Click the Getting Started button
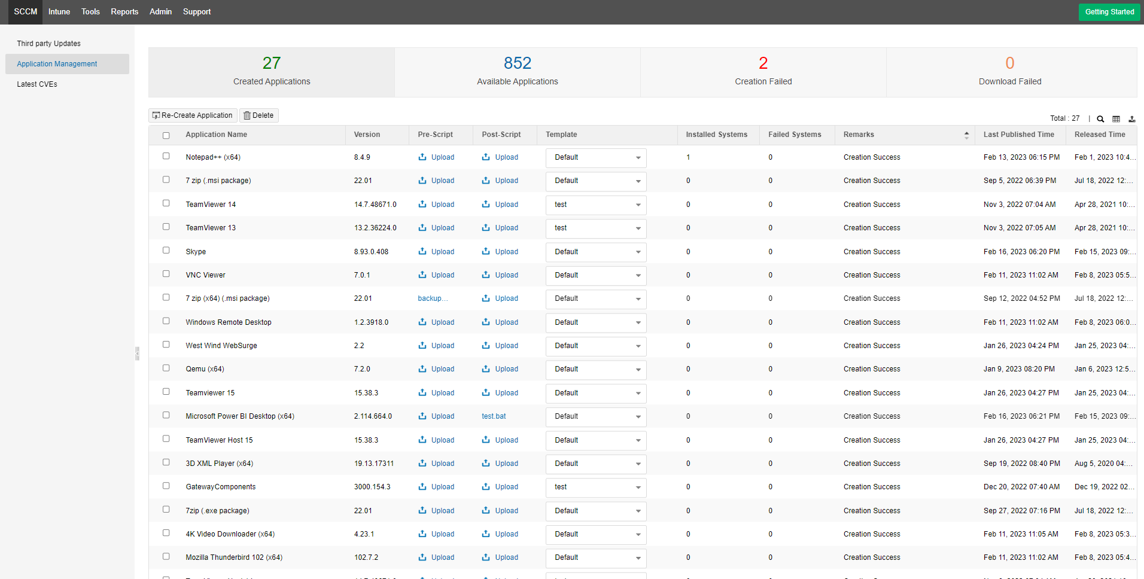The width and height of the screenshot is (1144, 579). 1109,12
